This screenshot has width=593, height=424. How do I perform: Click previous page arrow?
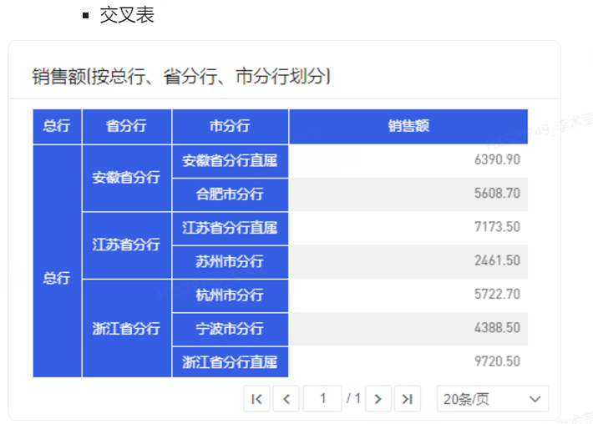tap(286, 399)
